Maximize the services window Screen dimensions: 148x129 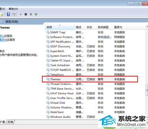[x=138, y=4]
